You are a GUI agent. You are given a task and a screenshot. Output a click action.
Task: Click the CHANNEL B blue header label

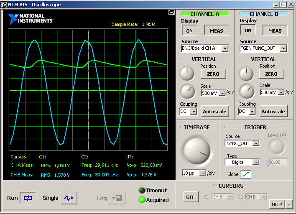[x=264, y=14]
